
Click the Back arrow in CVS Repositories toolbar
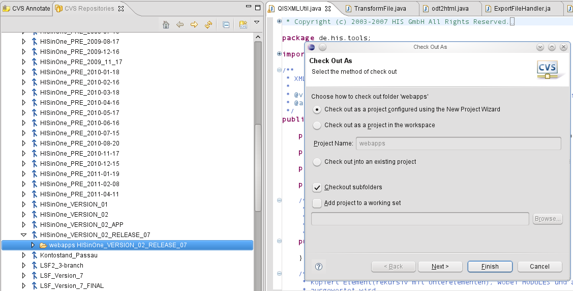180,24
